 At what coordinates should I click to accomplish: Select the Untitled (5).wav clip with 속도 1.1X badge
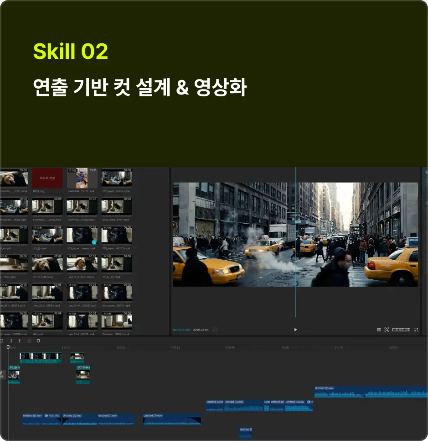[x=42, y=420]
